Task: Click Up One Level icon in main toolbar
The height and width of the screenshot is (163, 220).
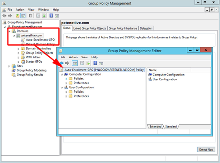Action: pos(17,16)
